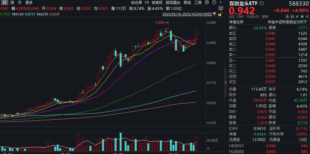Open the 超级叠加 overlay option

tap(173, 3)
